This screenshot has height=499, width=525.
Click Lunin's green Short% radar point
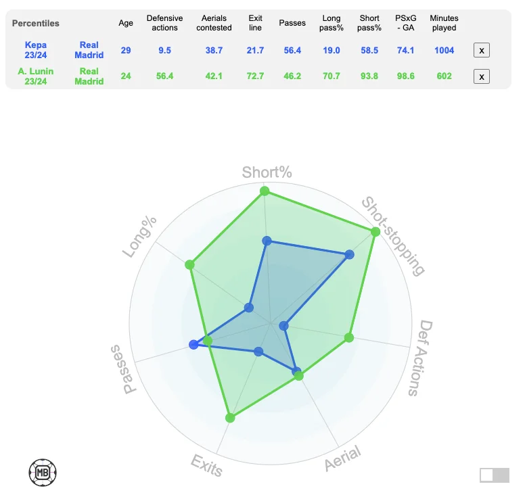265,191
